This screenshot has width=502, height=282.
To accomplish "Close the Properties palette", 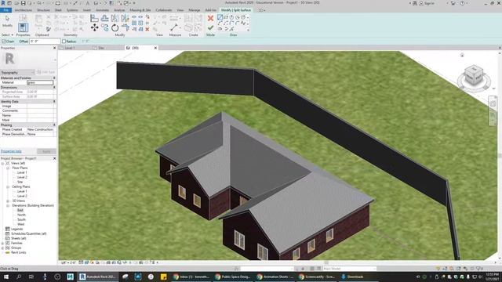I will (x=54, y=48).
